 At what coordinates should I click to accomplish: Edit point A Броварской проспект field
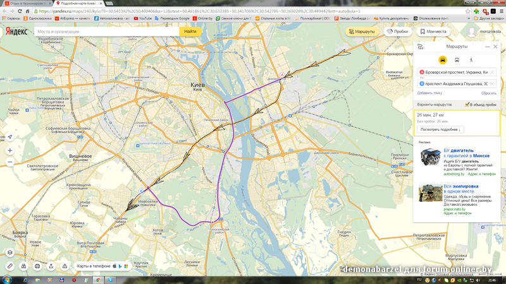[456, 72]
